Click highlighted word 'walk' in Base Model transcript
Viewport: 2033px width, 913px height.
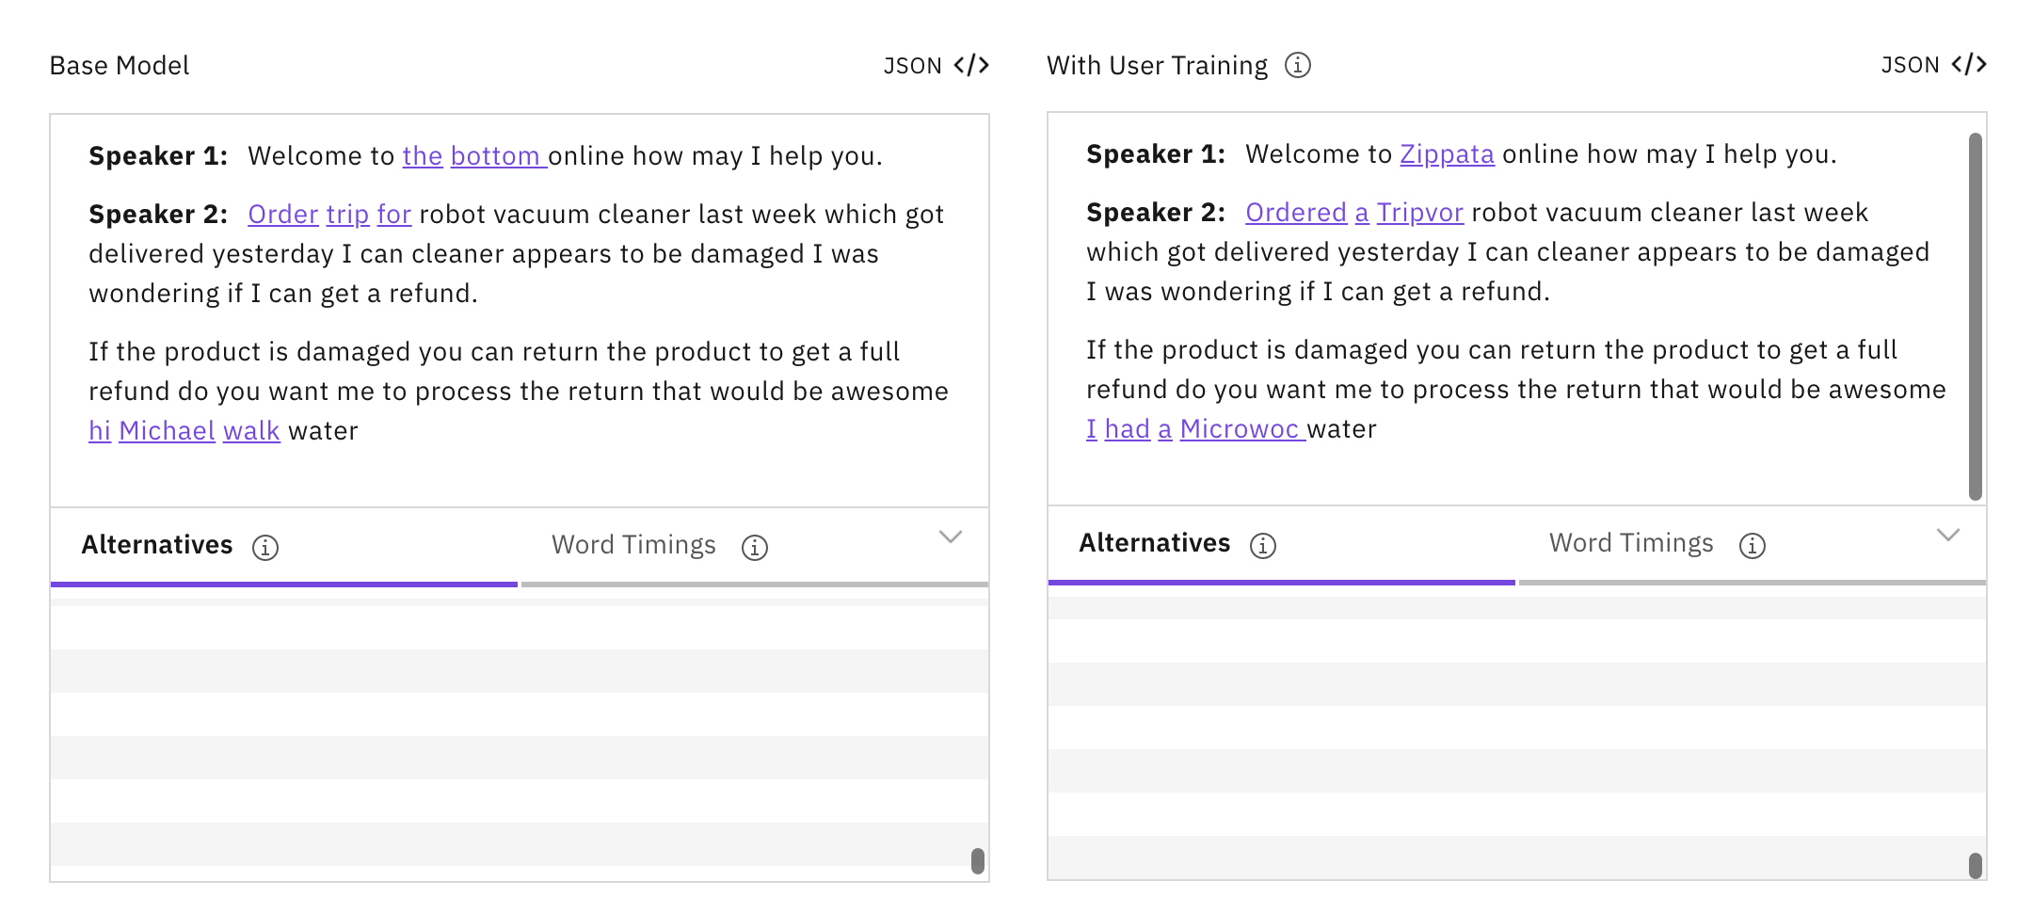(251, 431)
